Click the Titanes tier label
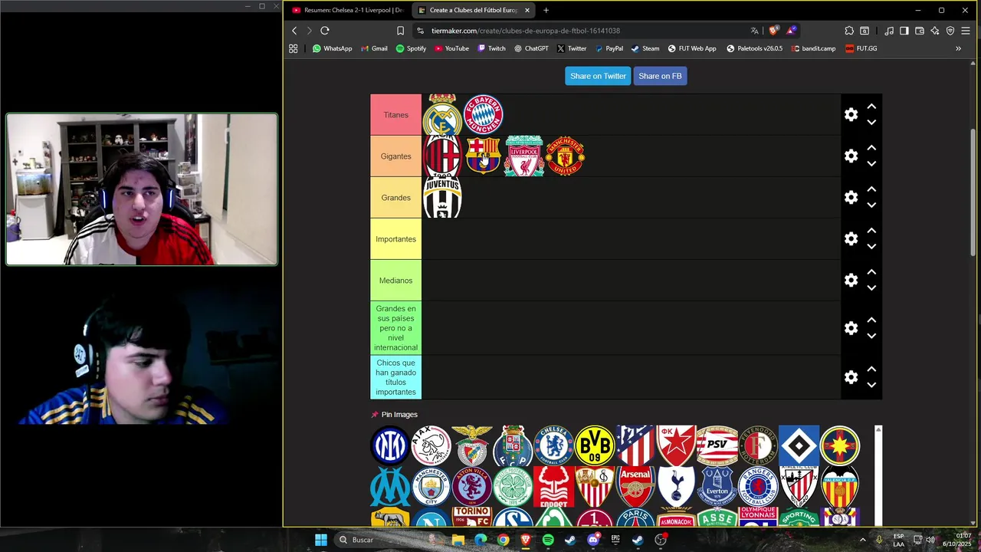 click(395, 115)
